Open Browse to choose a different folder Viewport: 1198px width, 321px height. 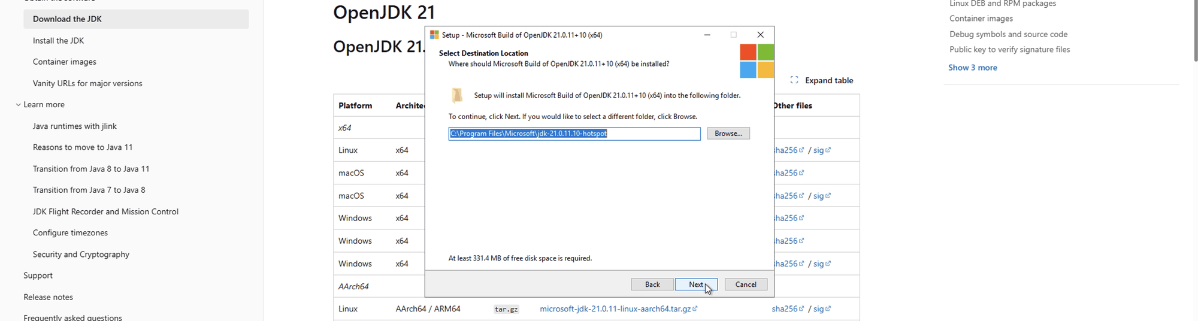coord(728,134)
